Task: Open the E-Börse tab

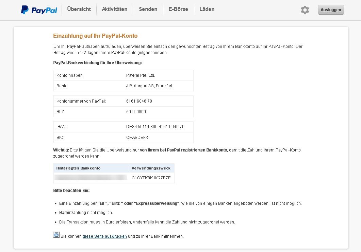Action: coord(178,9)
